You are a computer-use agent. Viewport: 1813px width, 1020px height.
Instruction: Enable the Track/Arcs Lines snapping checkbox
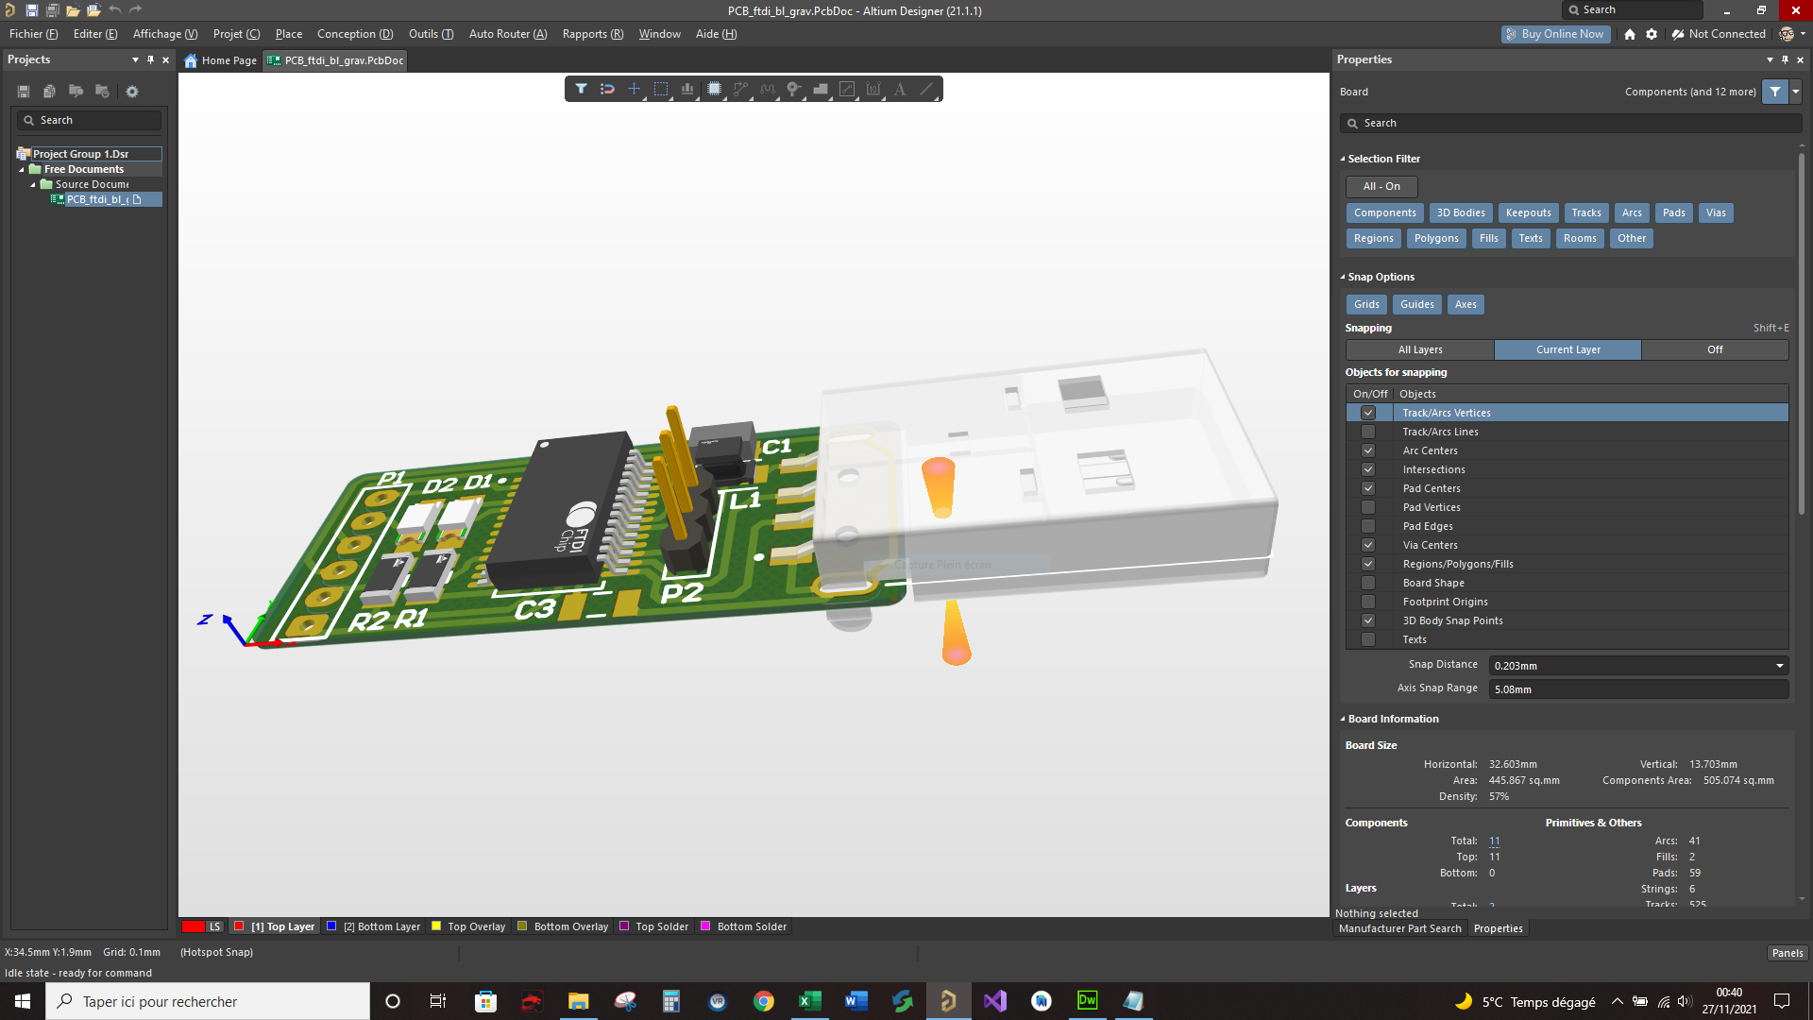click(x=1367, y=432)
